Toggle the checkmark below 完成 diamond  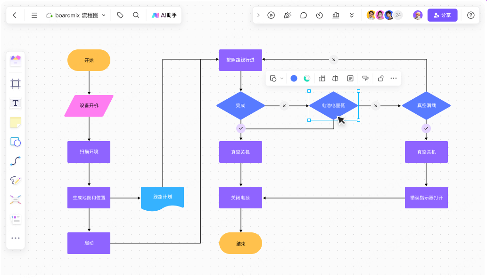(241, 128)
